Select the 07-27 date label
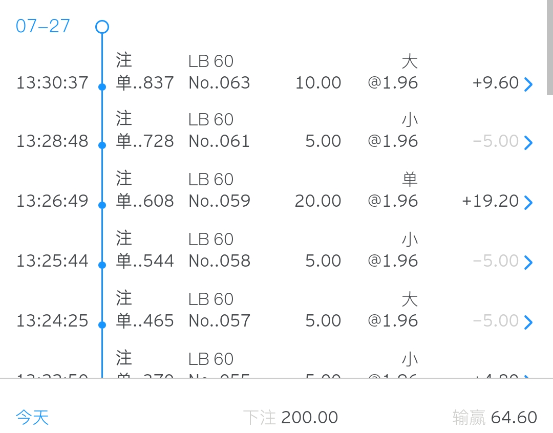 [42, 26]
